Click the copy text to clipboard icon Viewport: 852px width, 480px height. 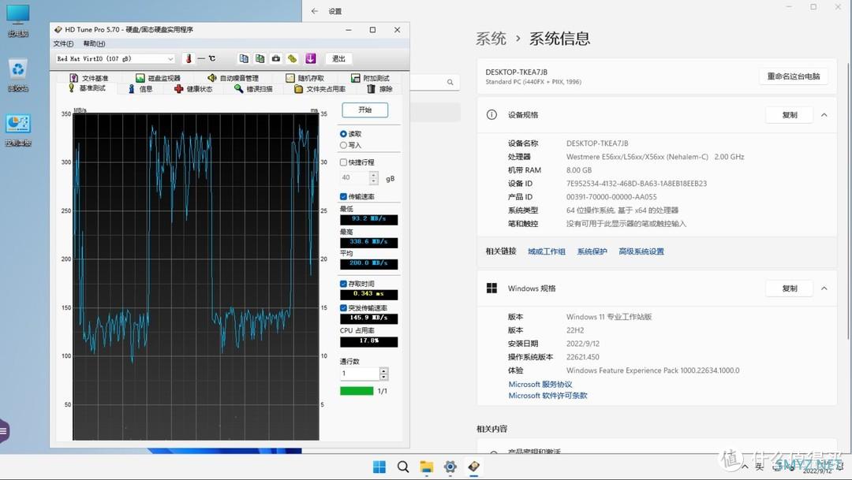pos(244,58)
